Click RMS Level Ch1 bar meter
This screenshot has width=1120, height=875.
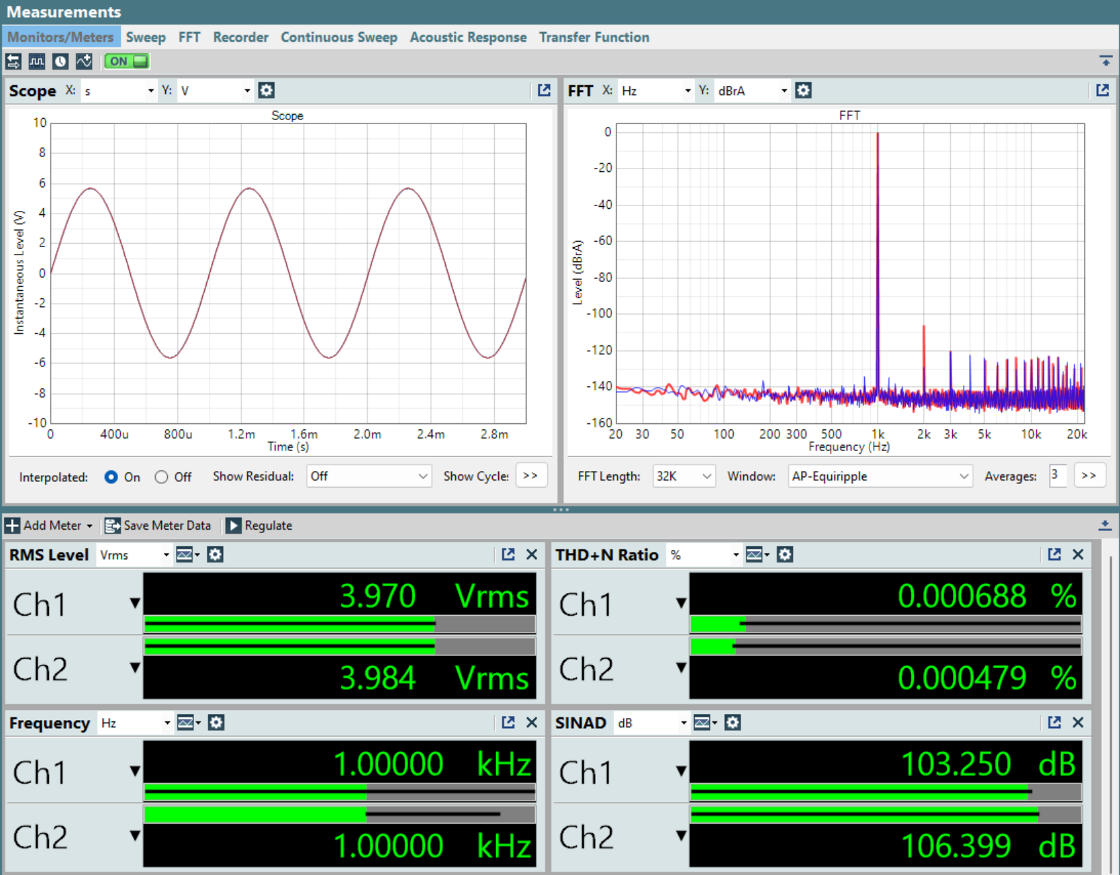tap(339, 623)
